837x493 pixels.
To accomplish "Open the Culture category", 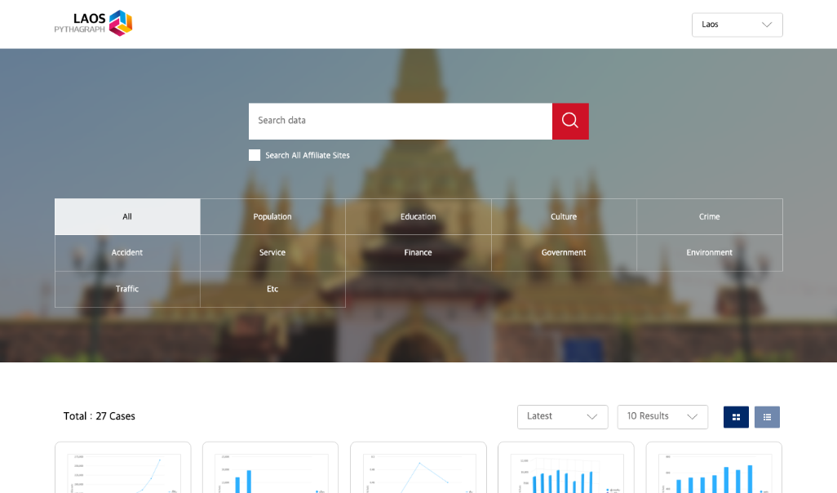I will 564,217.
